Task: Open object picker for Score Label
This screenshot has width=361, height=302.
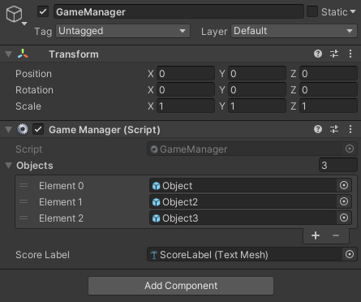Action: click(x=350, y=254)
